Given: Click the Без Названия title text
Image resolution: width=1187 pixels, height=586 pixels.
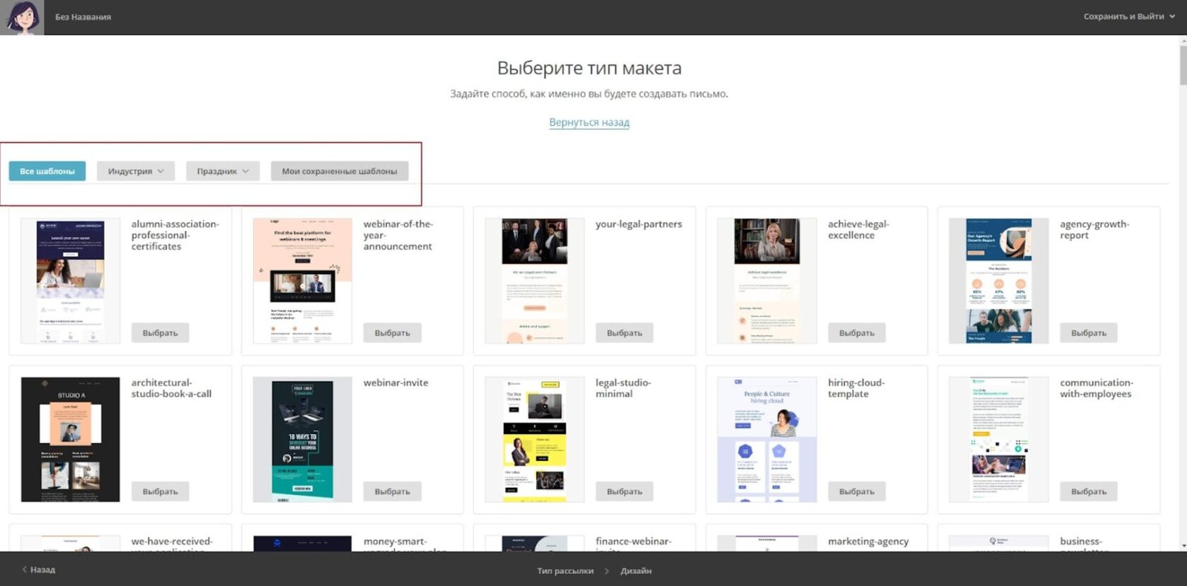Looking at the screenshot, I should point(83,17).
